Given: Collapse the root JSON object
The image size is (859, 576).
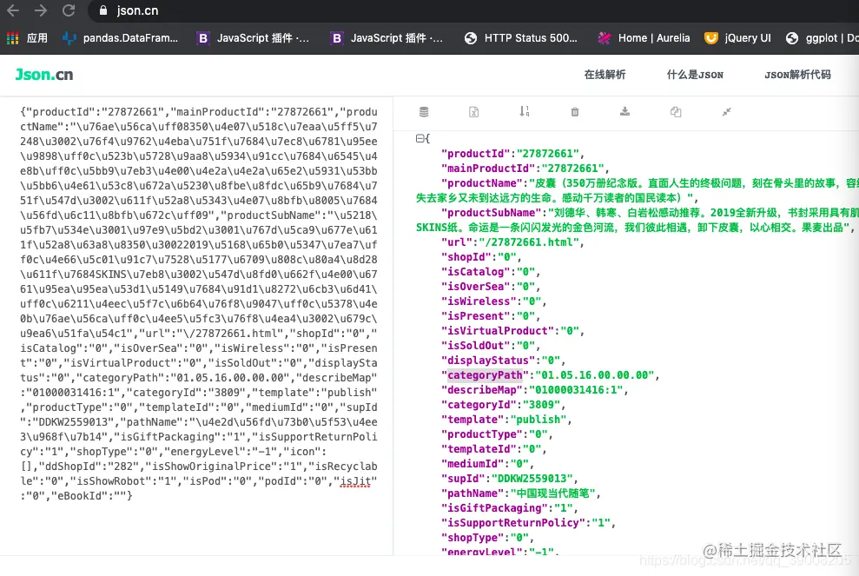Looking at the screenshot, I should (x=420, y=139).
